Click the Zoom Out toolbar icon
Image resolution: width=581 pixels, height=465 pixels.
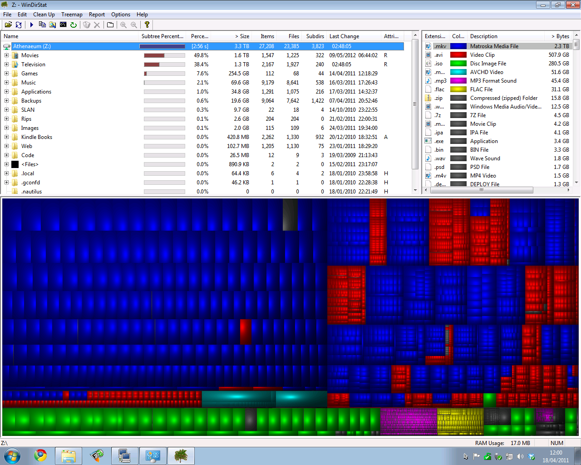[134, 25]
